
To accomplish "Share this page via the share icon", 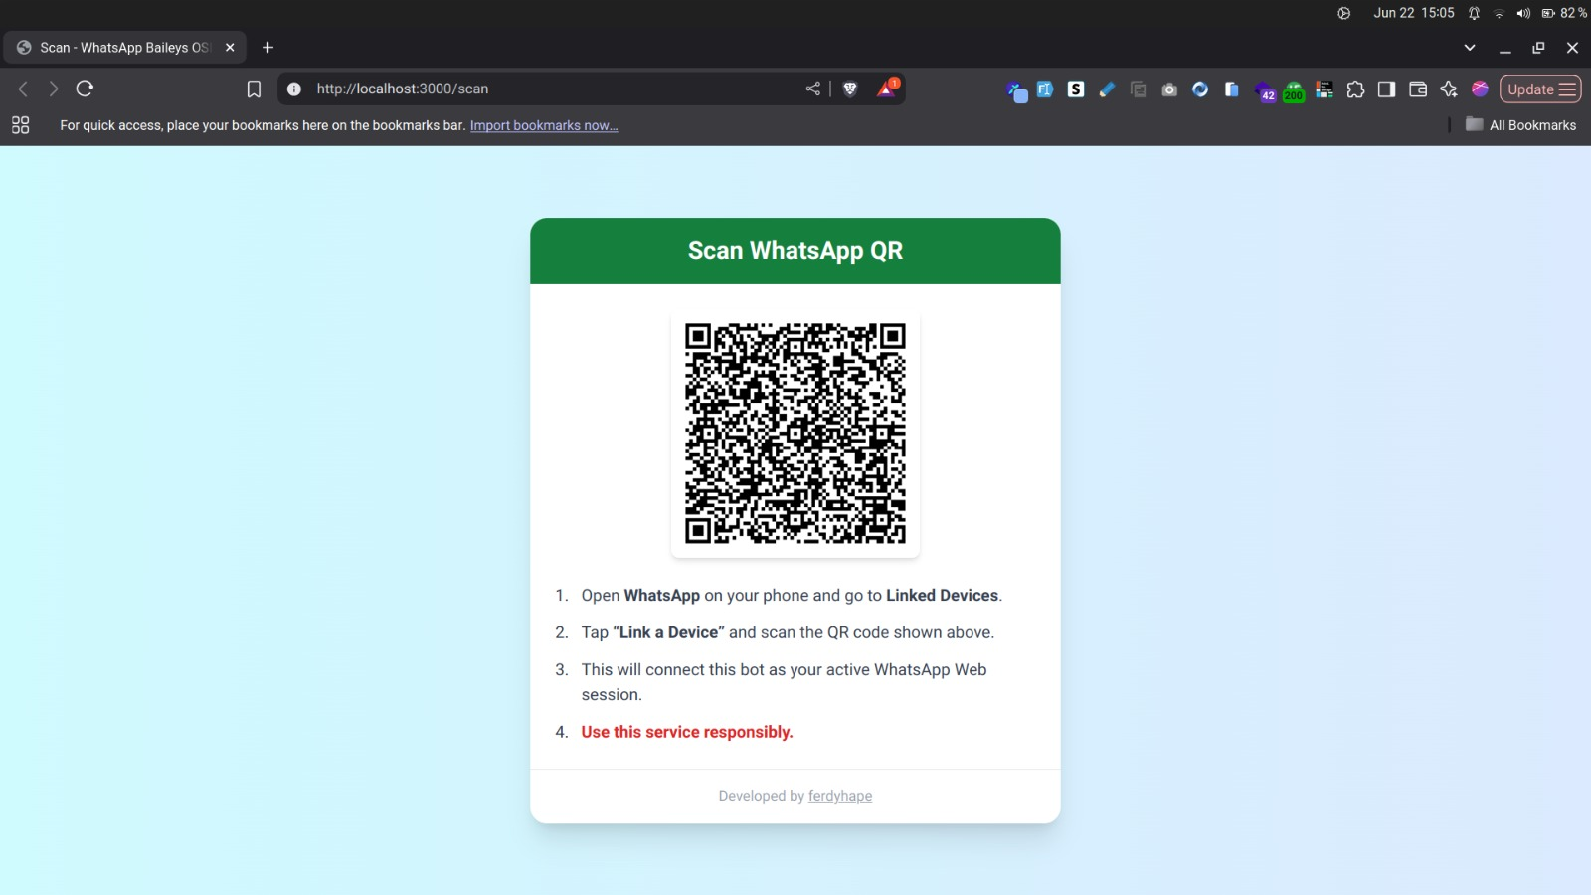I will point(813,89).
